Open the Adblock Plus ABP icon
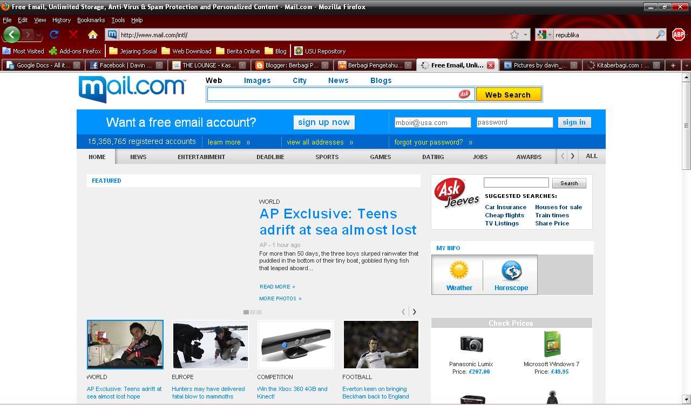This screenshot has width=691, height=405. click(679, 35)
